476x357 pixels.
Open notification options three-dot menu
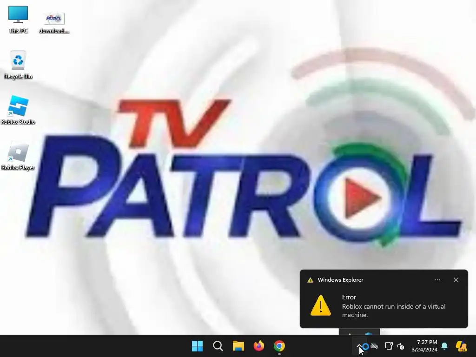click(x=437, y=280)
